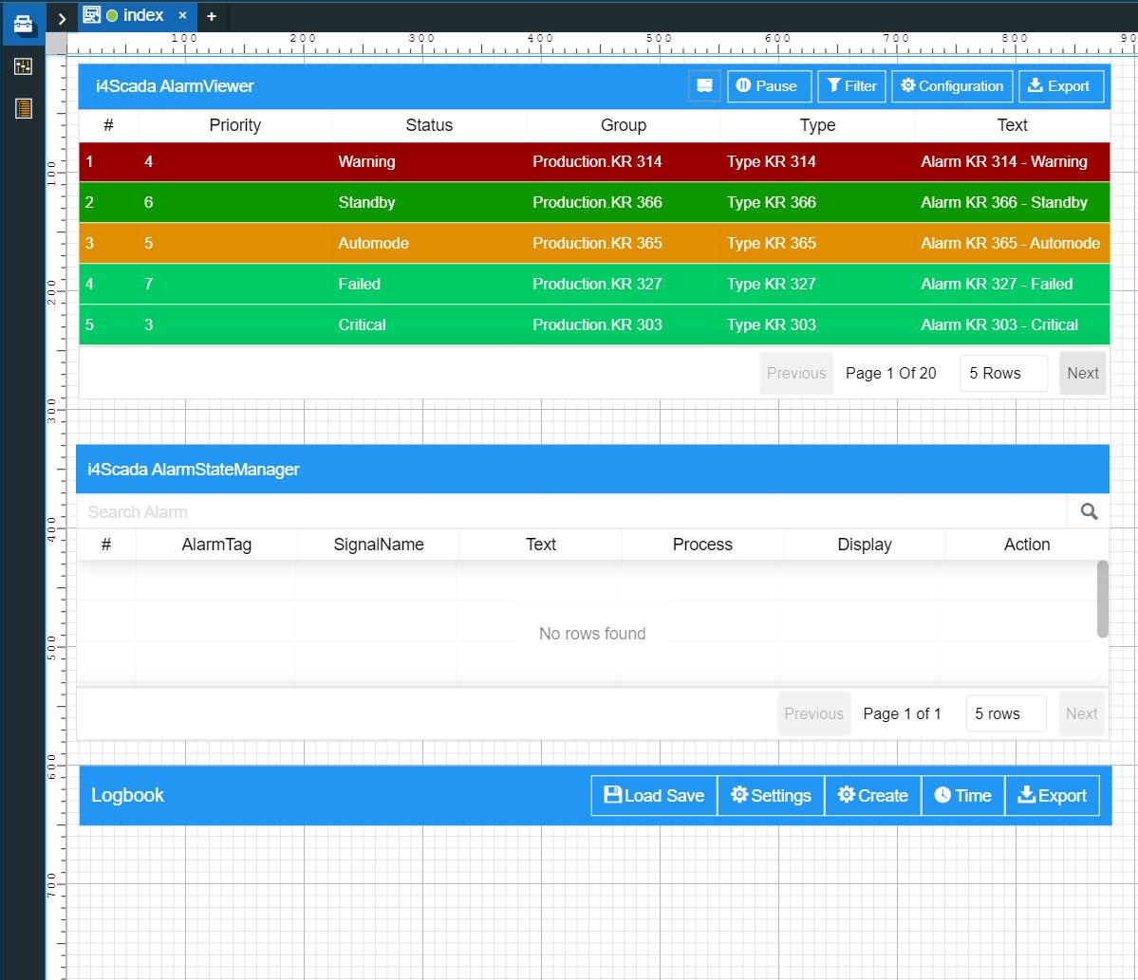Switch to the index tab
Viewport: 1138px width, 980px height.
pyautogui.click(x=142, y=16)
